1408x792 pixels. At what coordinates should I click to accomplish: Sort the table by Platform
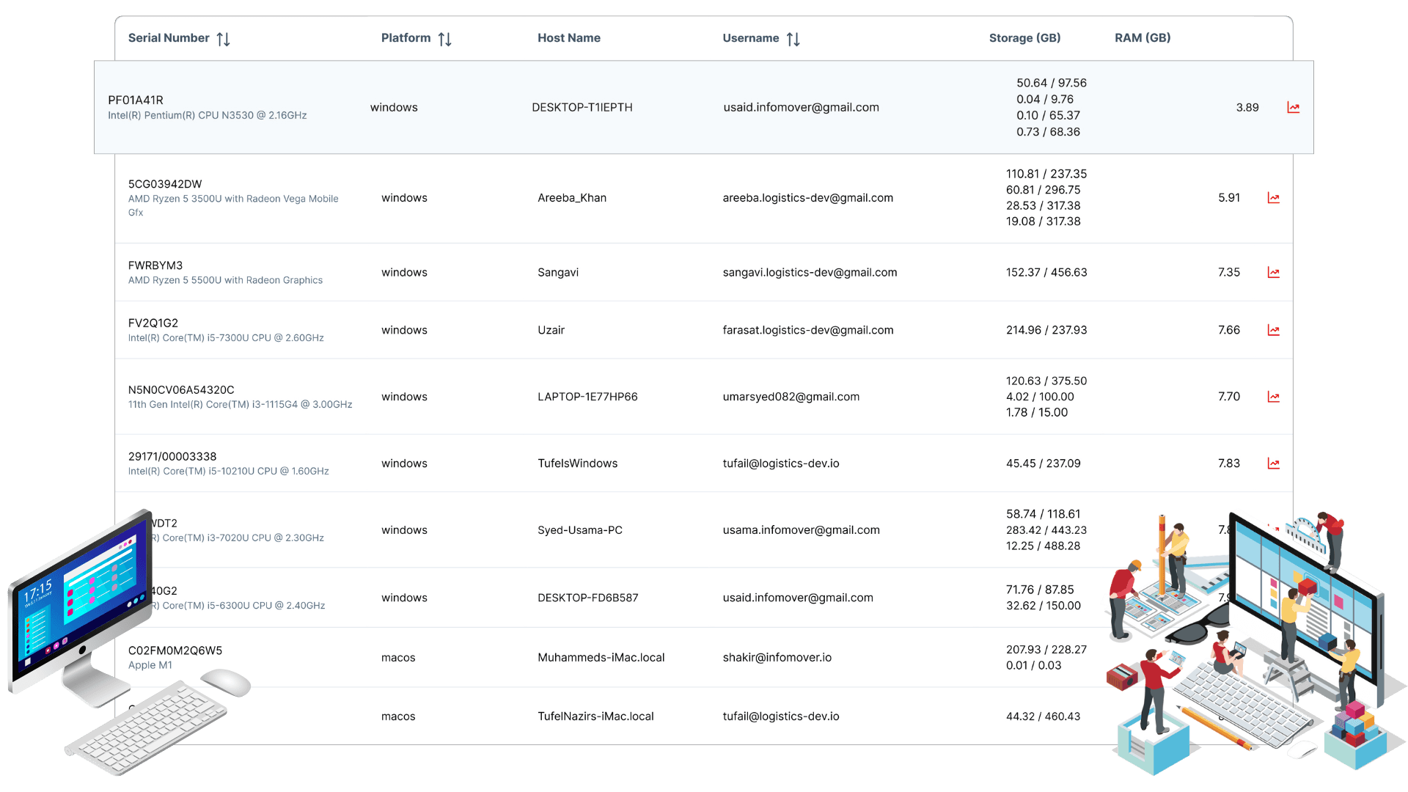444,39
